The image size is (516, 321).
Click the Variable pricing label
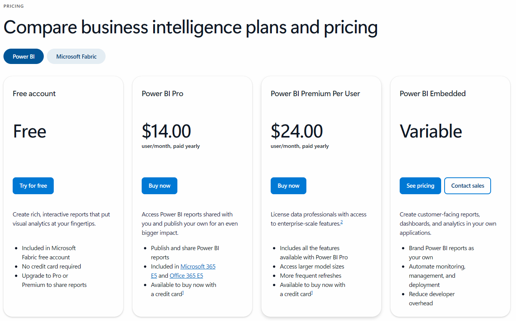[x=431, y=131]
